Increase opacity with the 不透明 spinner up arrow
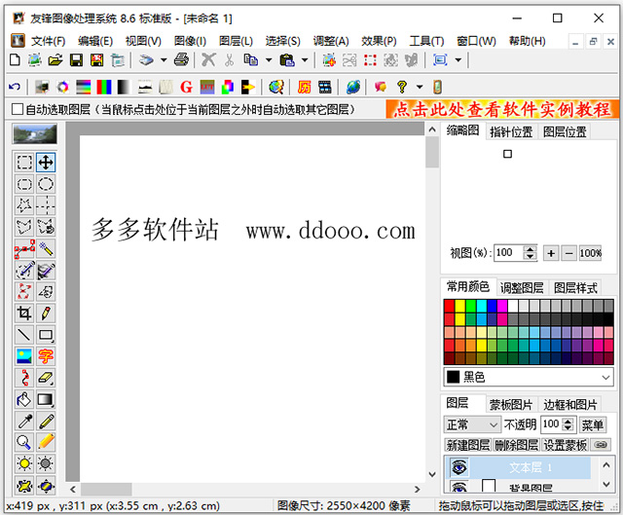623x515 pixels. 568,422
